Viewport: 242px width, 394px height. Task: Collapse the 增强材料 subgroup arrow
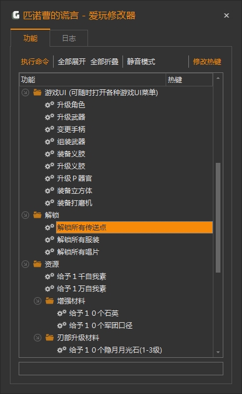[37, 301]
